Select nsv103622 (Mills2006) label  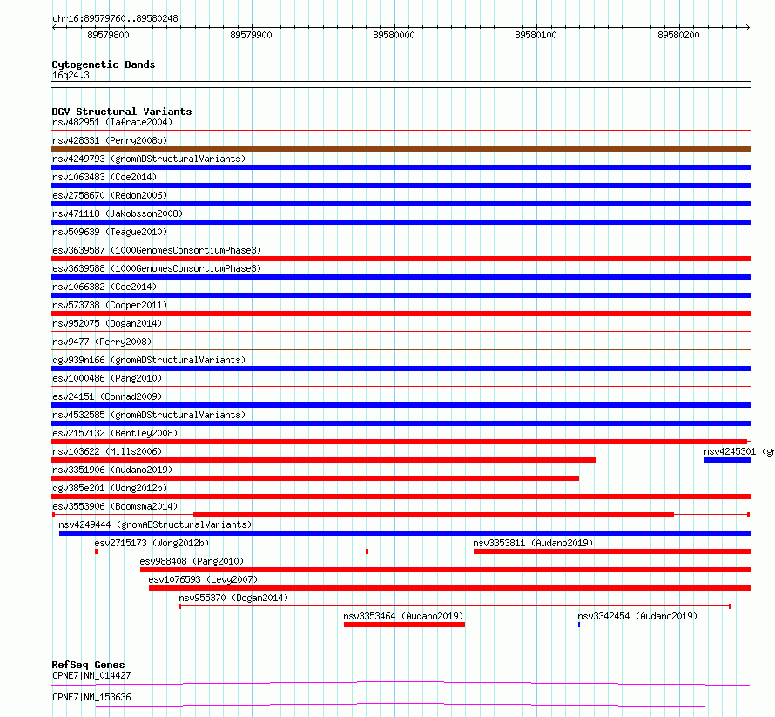[107, 451]
